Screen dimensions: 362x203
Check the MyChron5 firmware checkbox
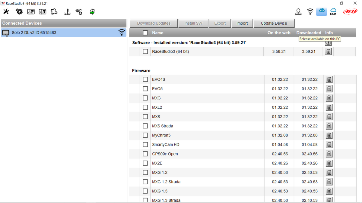click(145, 135)
